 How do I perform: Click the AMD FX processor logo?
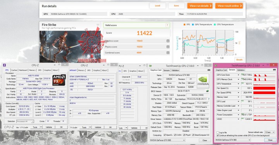tap(59, 80)
